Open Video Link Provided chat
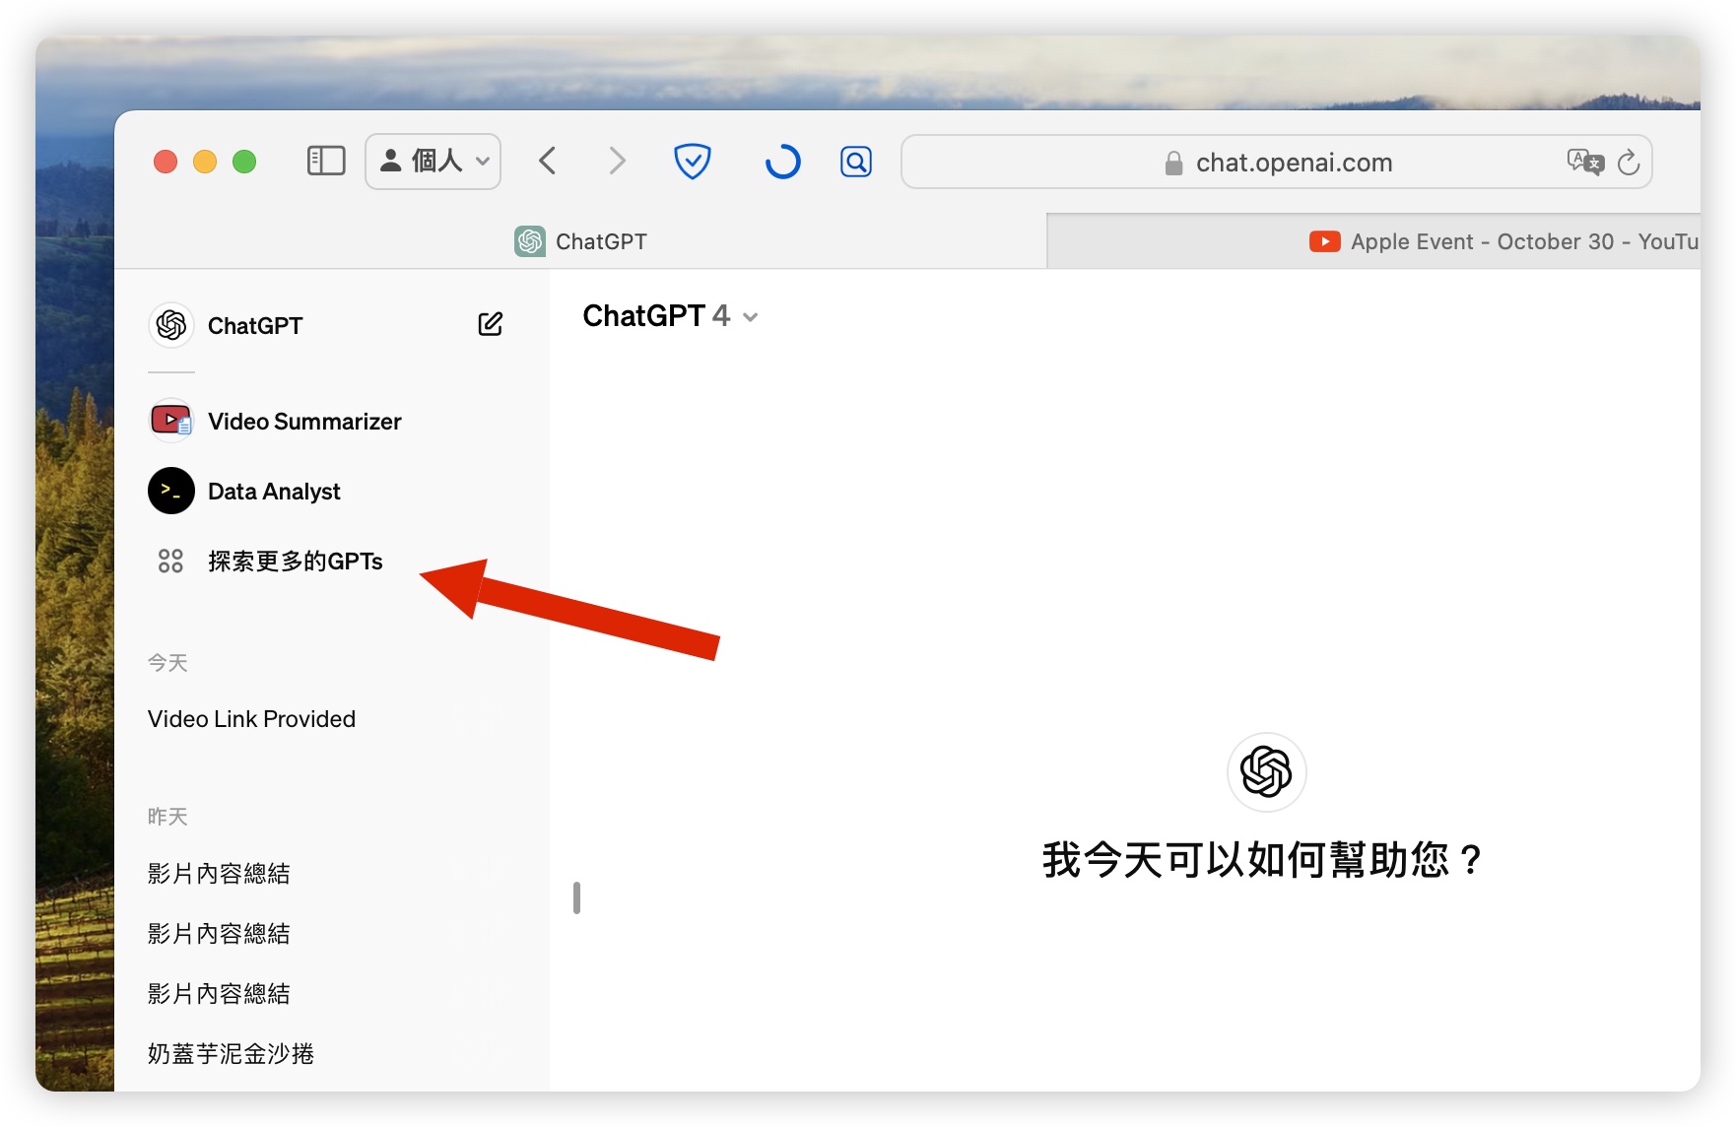This screenshot has width=1736, height=1127. [251, 719]
